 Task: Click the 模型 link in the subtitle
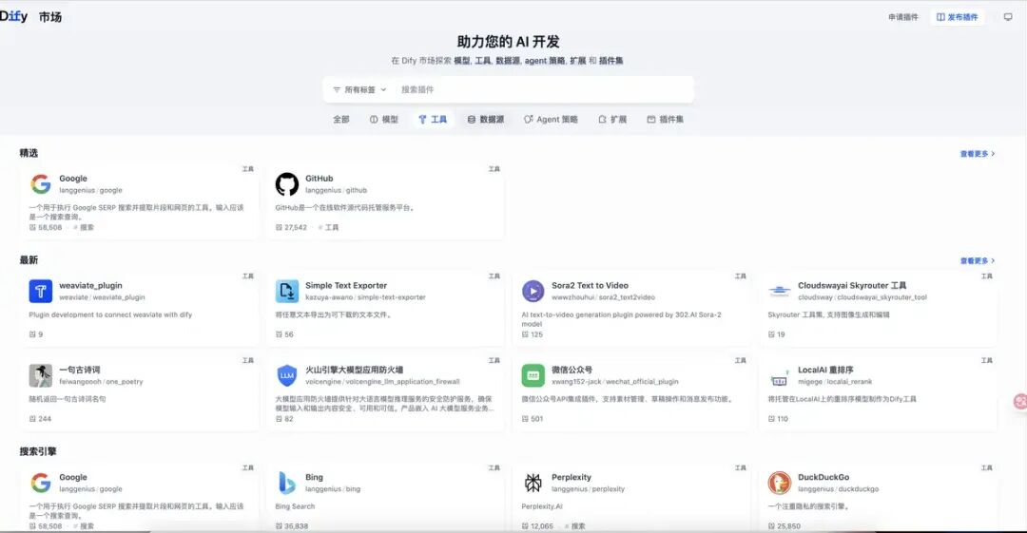462,61
